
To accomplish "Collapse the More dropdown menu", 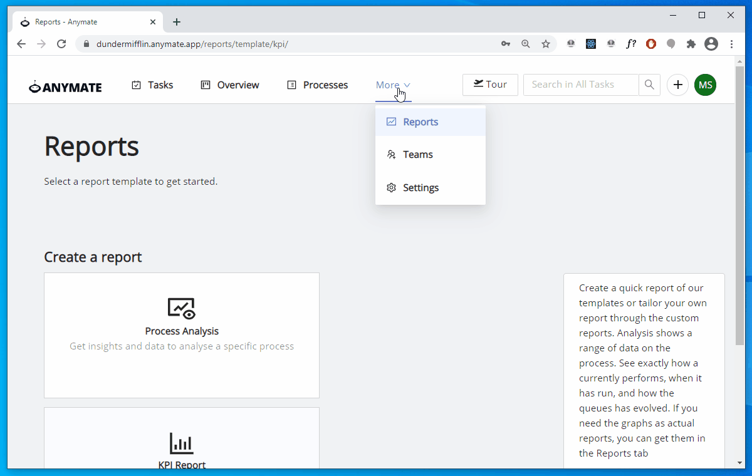I will (x=393, y=85).
